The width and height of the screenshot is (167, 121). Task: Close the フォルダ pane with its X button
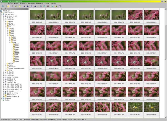27,9
